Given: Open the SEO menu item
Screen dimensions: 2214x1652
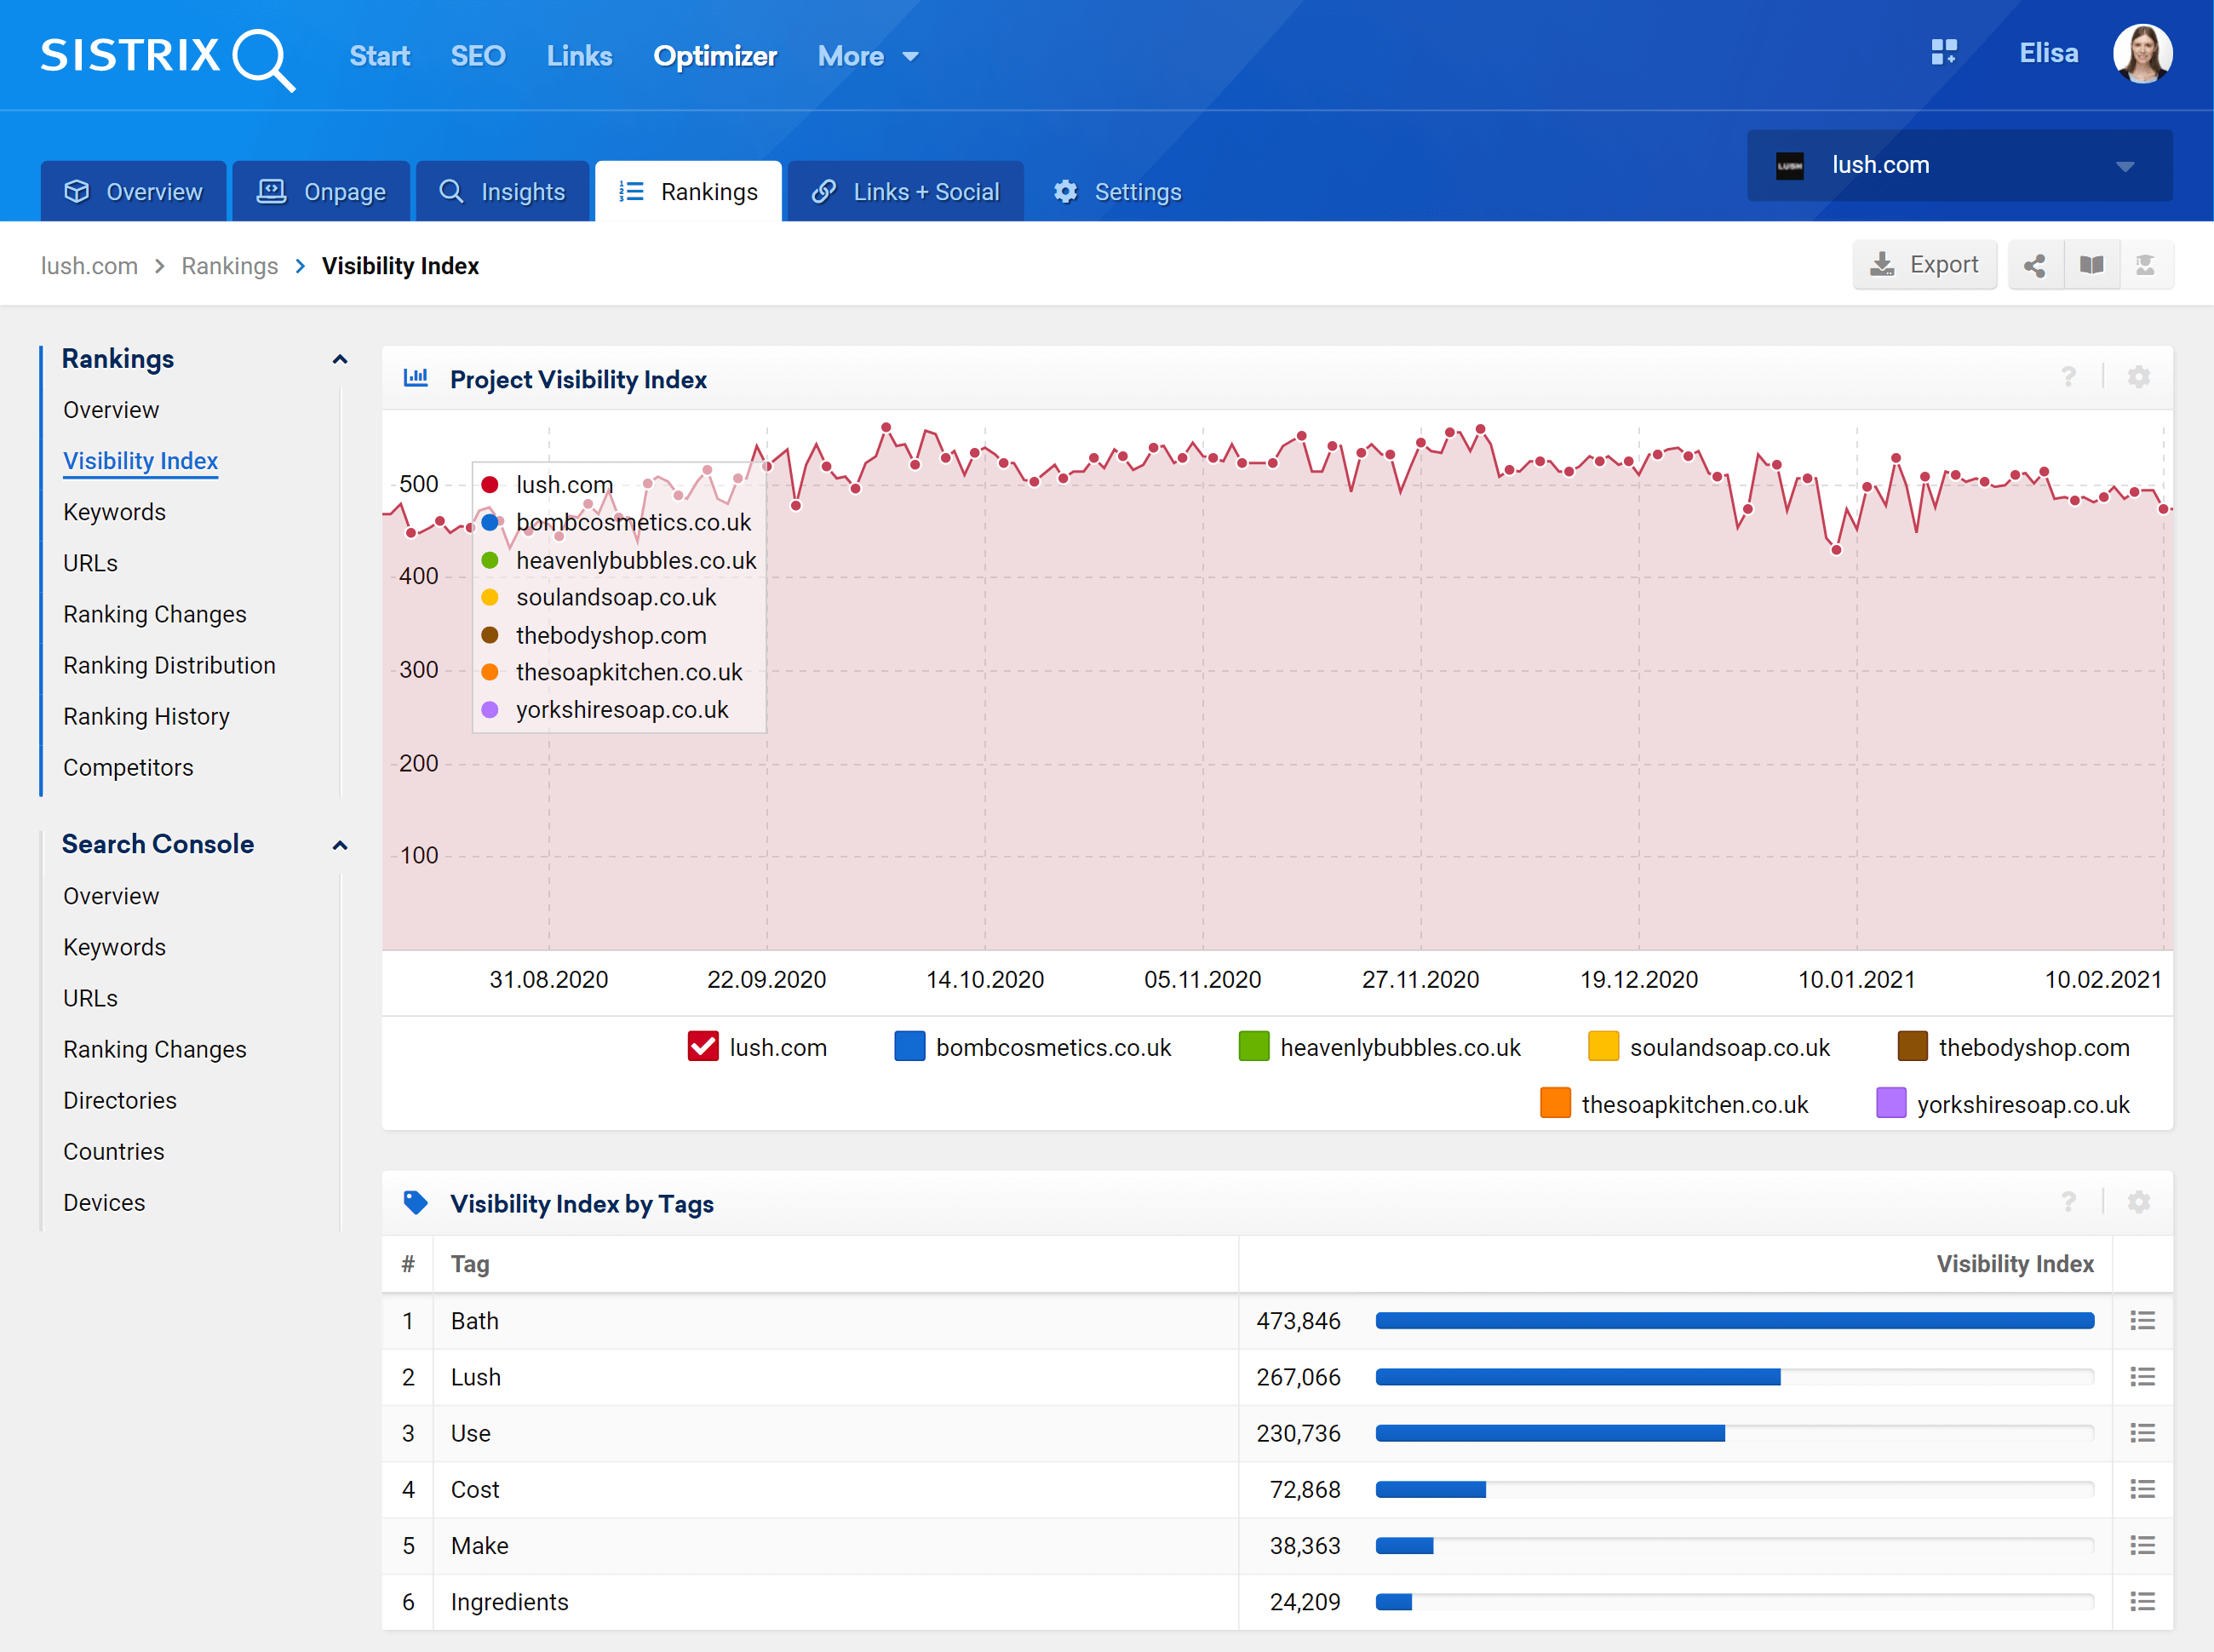Looking at the screenshot, I should pyautogui.click(x=478, y=57).
